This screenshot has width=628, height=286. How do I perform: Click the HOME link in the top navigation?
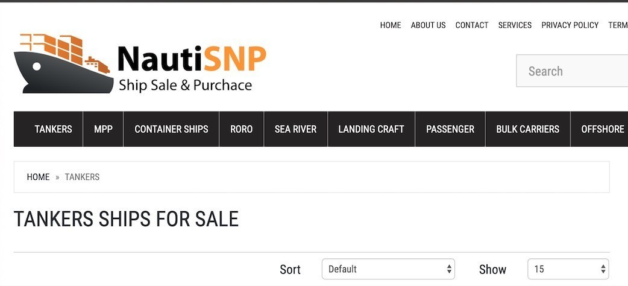[x=391, y=25]
